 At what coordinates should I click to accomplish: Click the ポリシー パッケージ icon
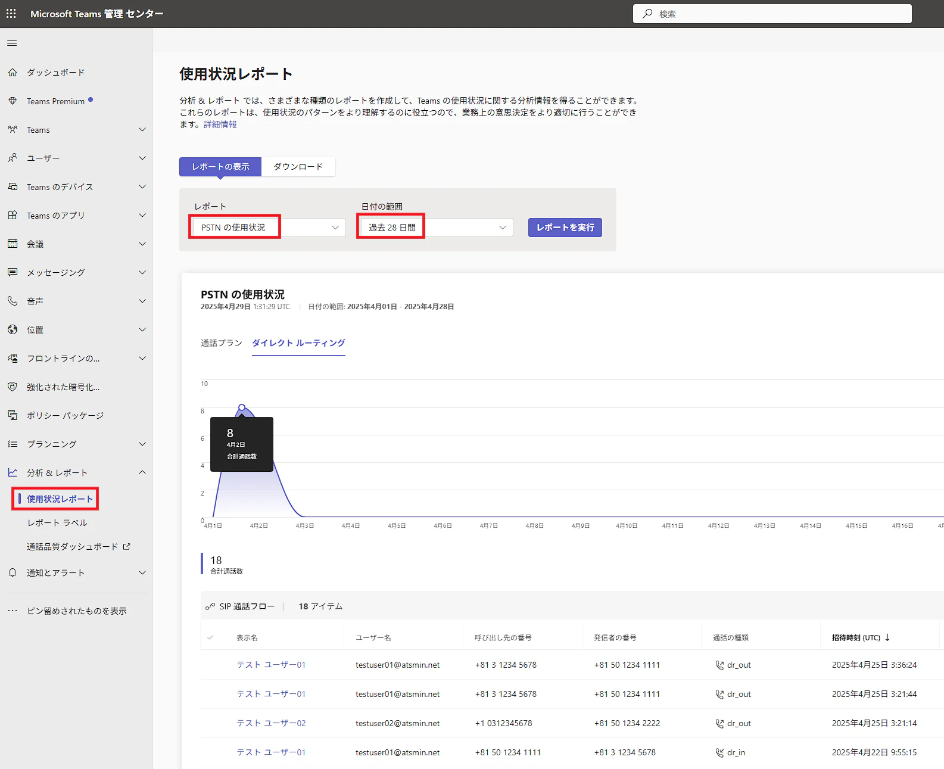coord(13,415)
